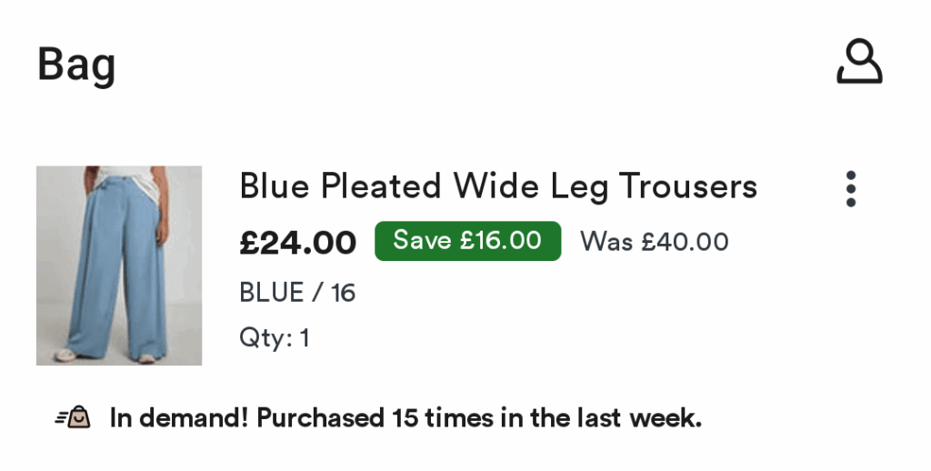Click the word Trousers in product title
The width and height of the screenshot is (931, 471).
pyautogui.click(x=688, y=185)
